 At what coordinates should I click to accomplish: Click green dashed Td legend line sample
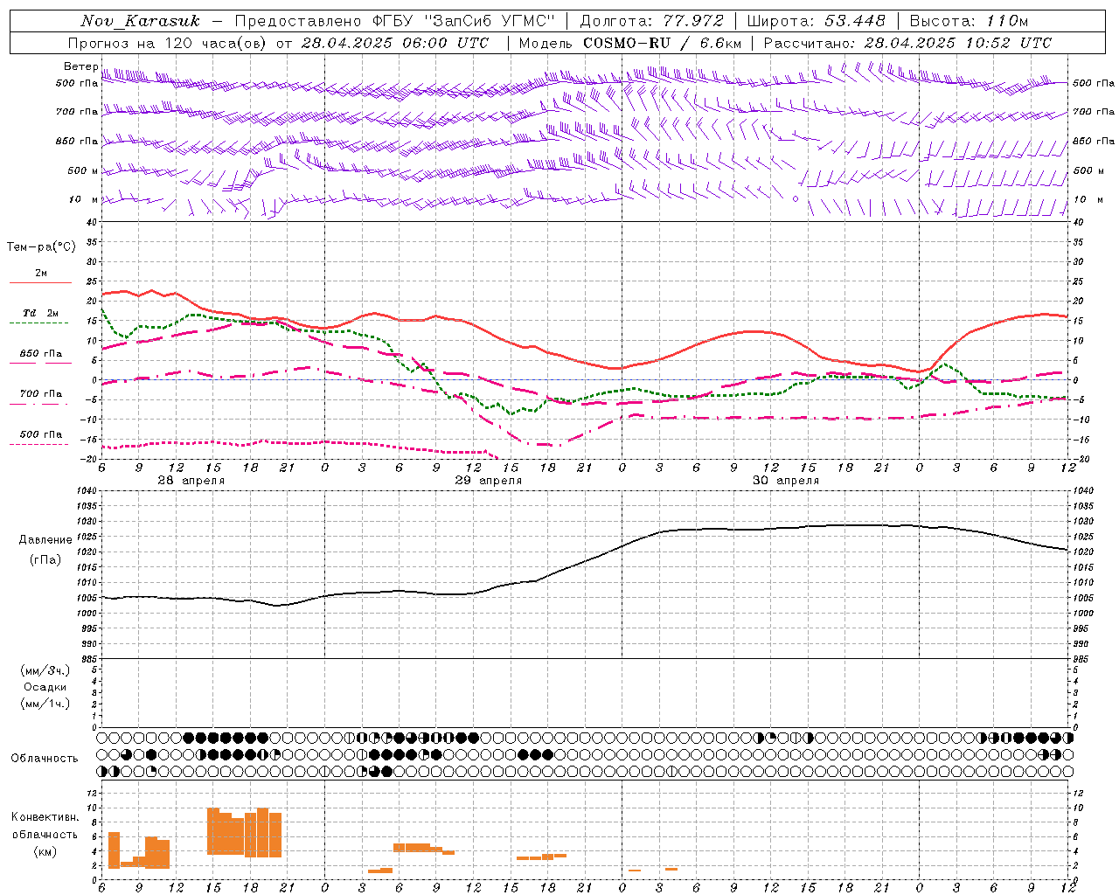[40, 323]
